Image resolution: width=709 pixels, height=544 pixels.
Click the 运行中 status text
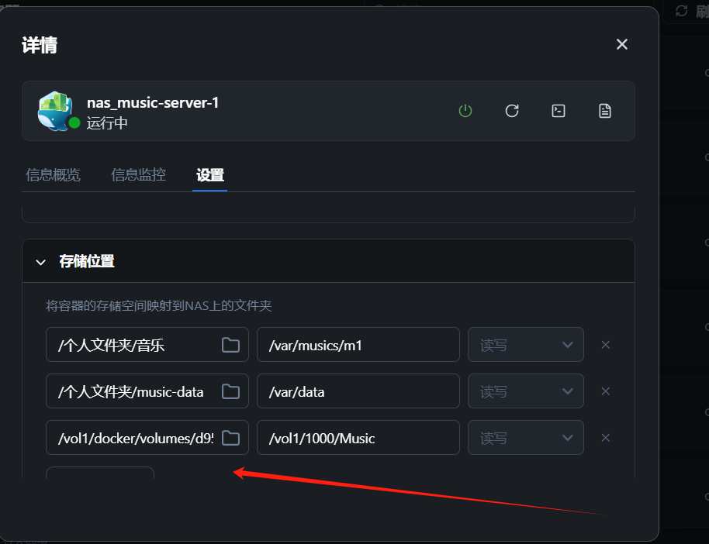tap(107, 123)
